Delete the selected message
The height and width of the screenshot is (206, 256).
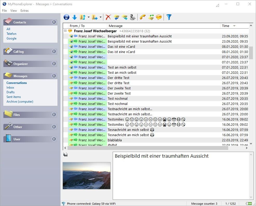click(x=108, y=17)
